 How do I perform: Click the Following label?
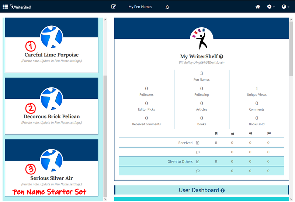click(x=201, y=95)
